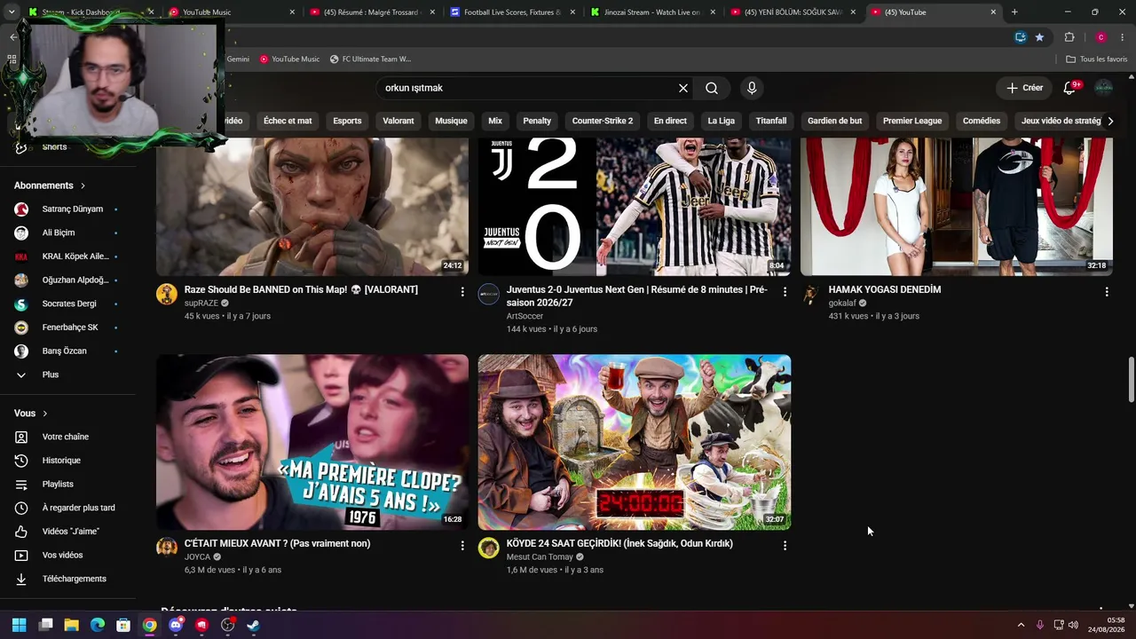The image size is (1136, 639).
Task: Open gokalaf channel avatar
Action: point(811,295)
